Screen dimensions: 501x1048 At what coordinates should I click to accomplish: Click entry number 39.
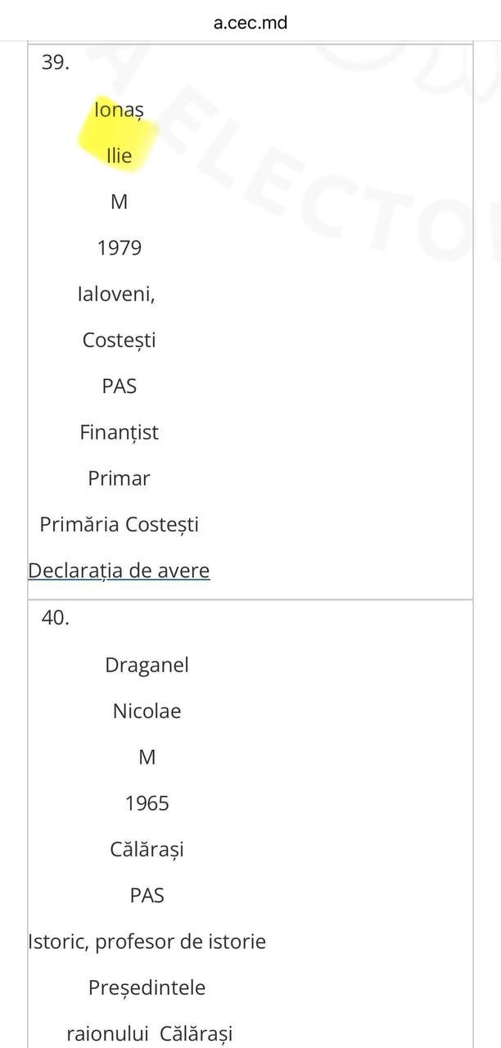pos(55,63)
